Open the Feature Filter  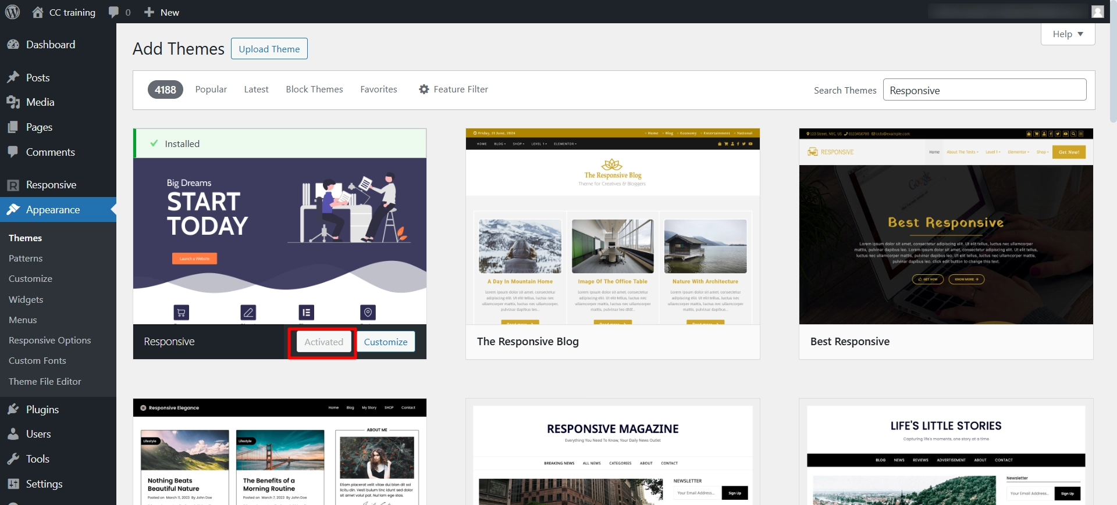click(453, 89)
